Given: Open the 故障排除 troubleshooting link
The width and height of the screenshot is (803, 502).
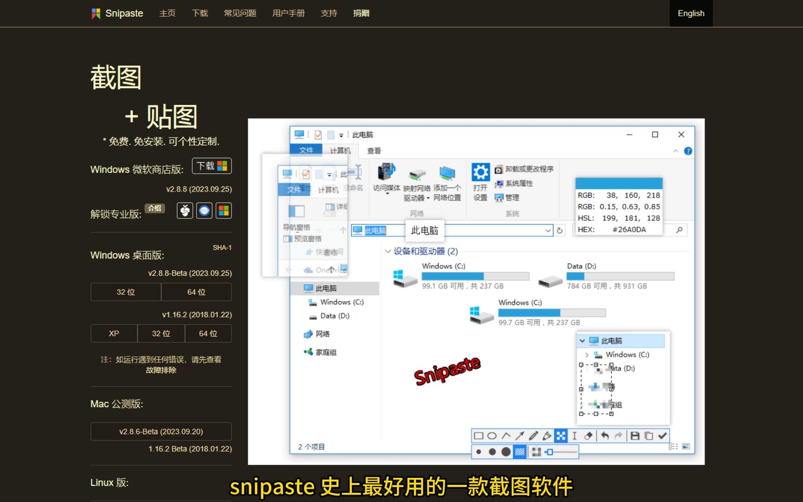Looking at the screenshot, I should click(161, 370).
